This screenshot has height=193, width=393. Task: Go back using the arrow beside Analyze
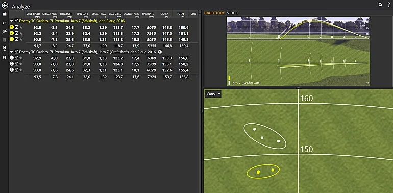point(5,5)
